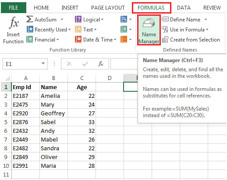
Task: Open the Text functions icon
Action: 78,29
